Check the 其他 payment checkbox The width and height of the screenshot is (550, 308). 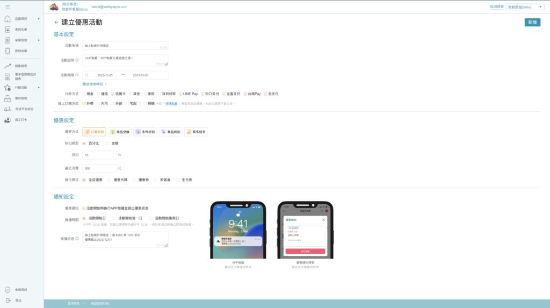[131, 94]
